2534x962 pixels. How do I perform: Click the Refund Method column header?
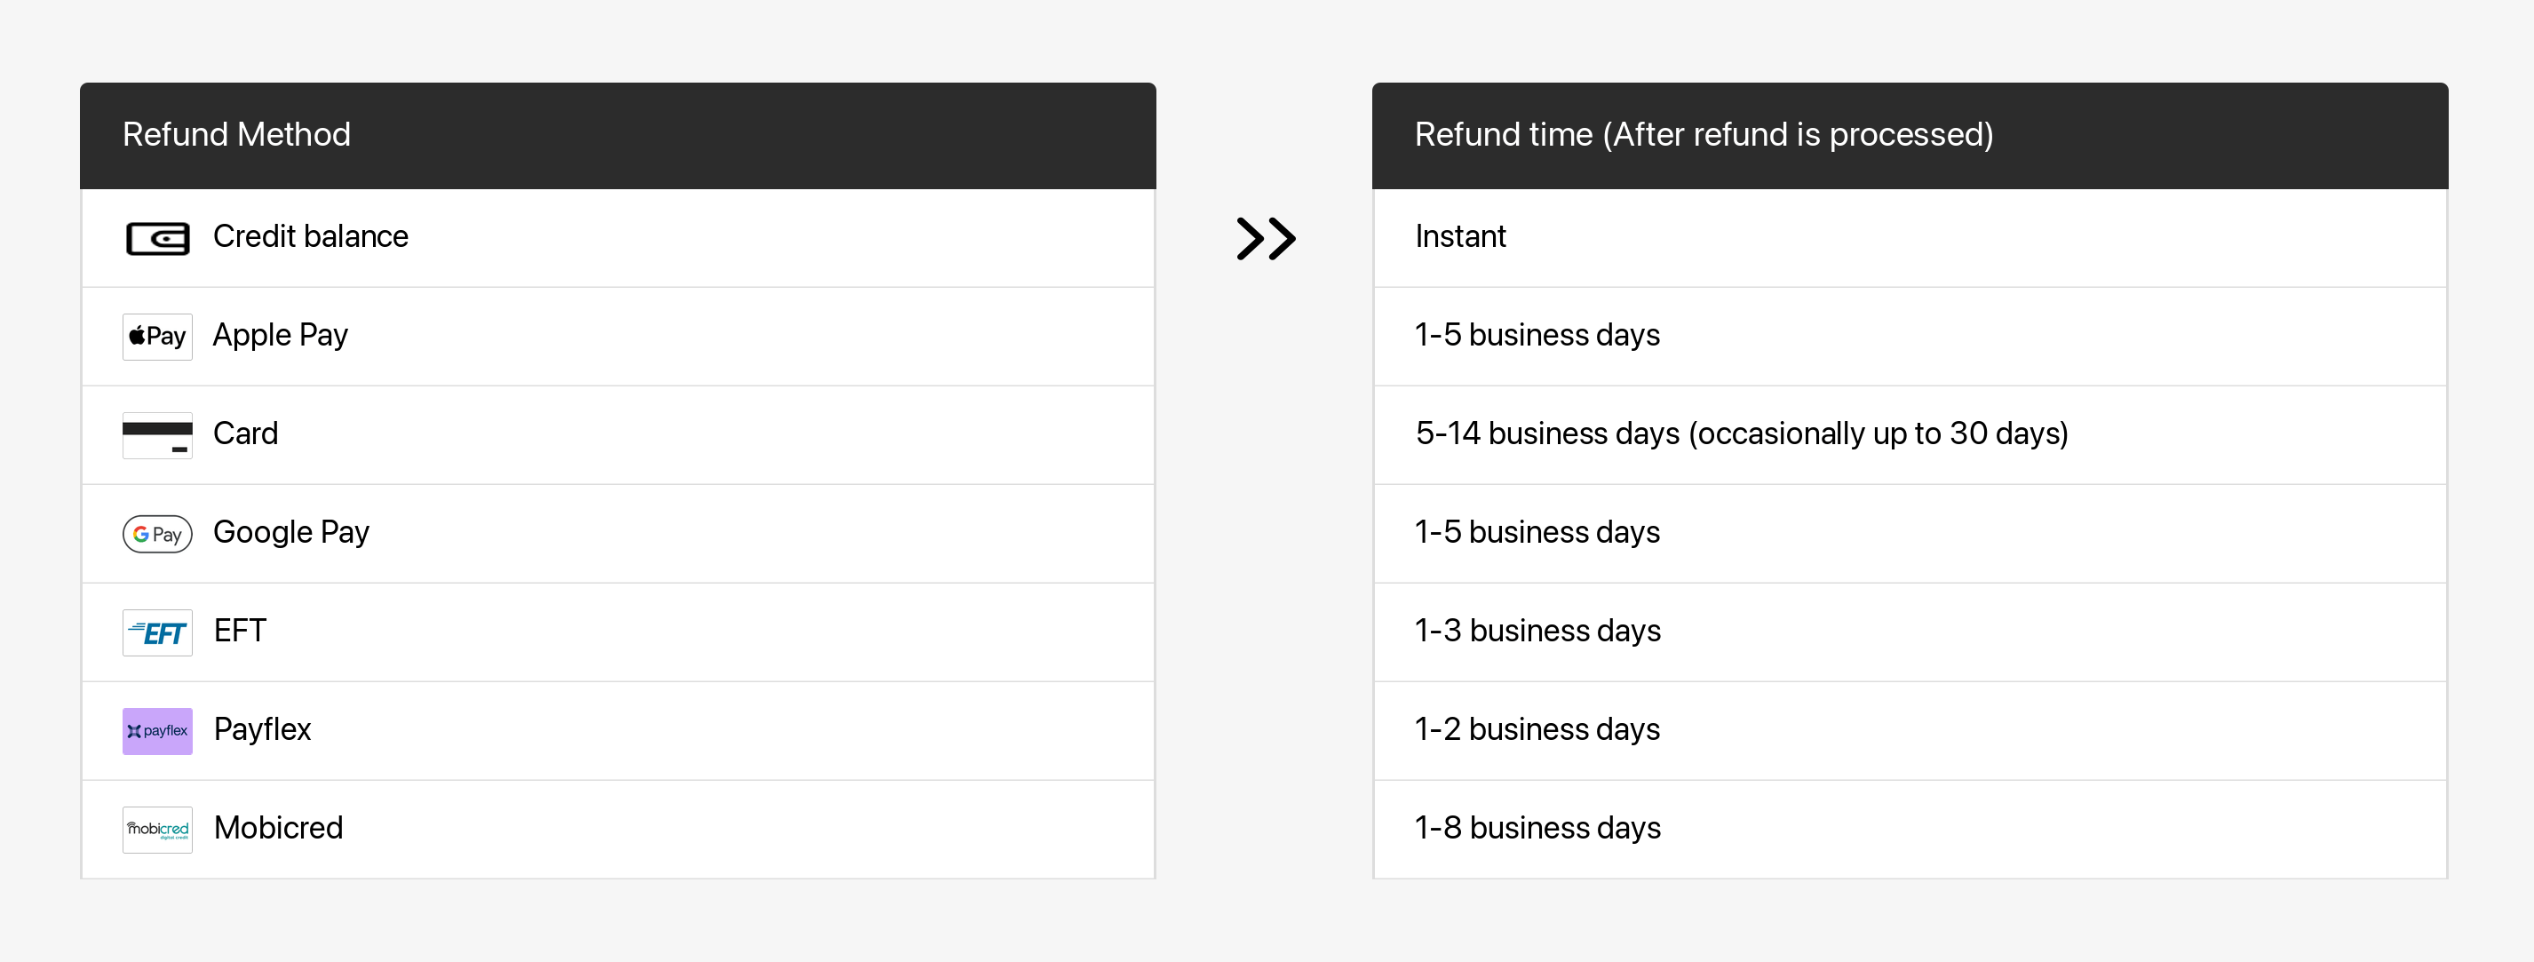236,135
